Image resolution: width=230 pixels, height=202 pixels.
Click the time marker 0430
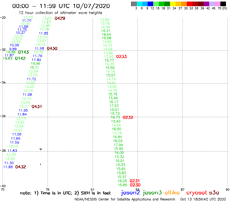[52, 48]
